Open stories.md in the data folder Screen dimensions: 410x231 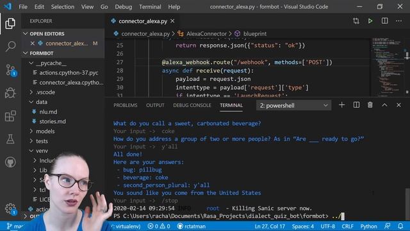pyautogui.click(x=53, y=121)
